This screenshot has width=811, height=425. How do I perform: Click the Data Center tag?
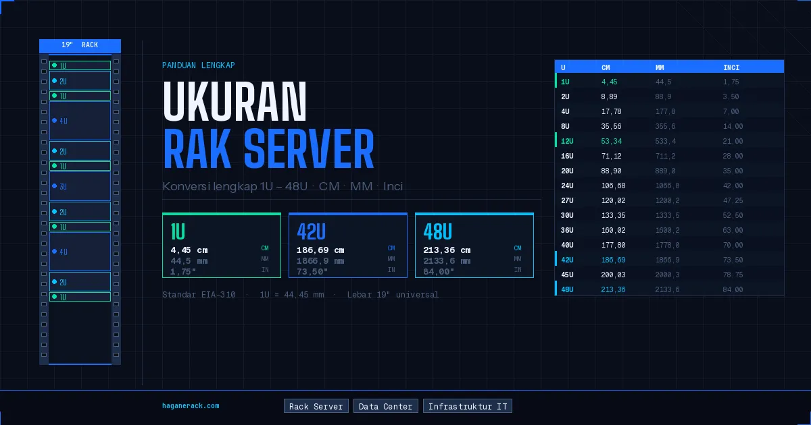385,406
